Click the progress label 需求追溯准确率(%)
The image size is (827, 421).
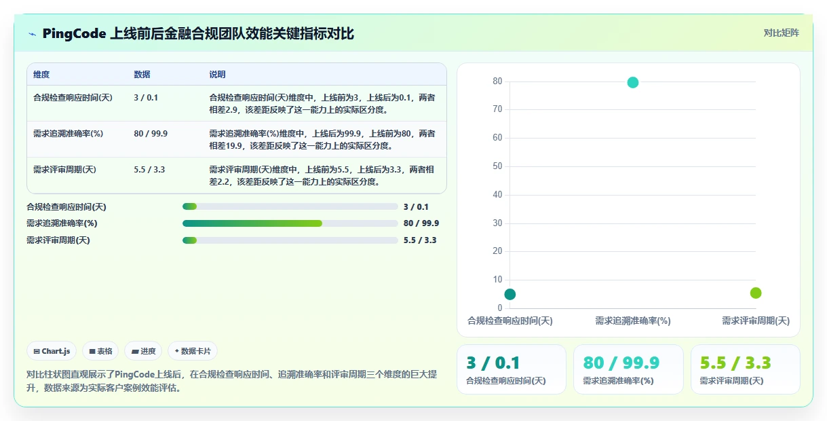(x=62, y=223)
